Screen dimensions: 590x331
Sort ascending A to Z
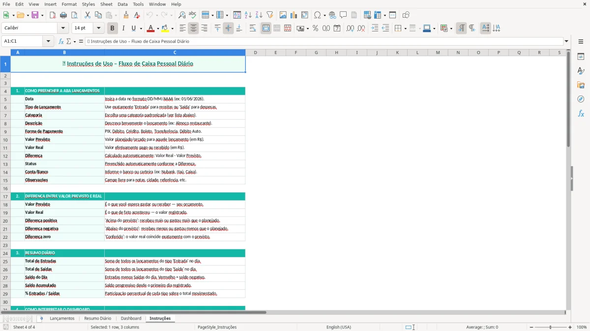coord(248,15)
